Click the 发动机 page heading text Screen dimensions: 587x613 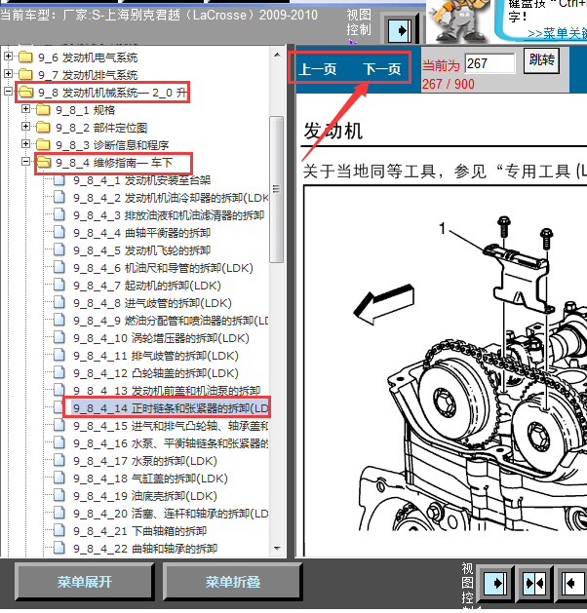pos(333,131)
